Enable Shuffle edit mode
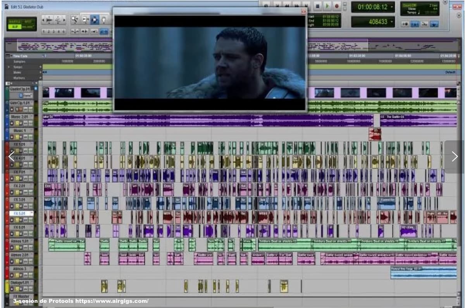 [14, 21]
